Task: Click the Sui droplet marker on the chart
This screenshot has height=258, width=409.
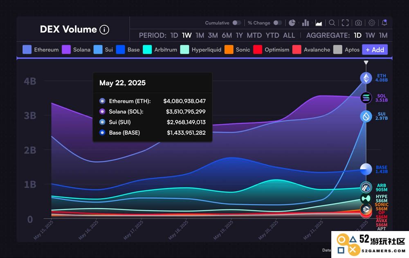Action: point(366,116)
